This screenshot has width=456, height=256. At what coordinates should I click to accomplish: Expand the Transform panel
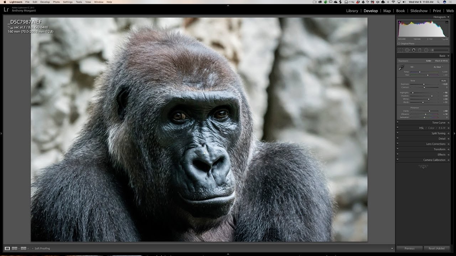tap(448, 149)
